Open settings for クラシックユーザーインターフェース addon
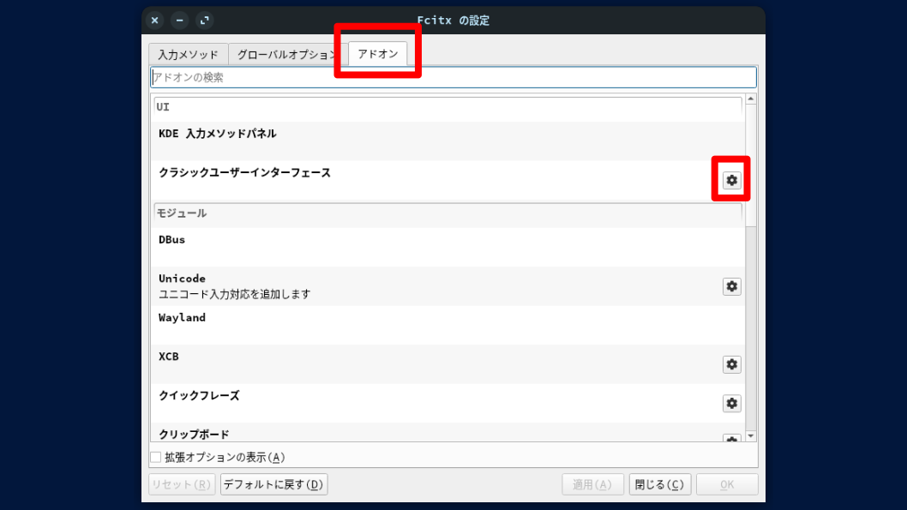The image size is (907, 510). click(731, 180)
